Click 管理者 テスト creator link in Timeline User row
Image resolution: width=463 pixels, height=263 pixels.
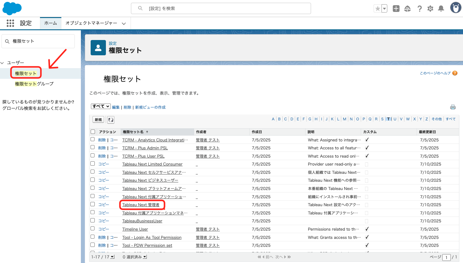point(208,229)
